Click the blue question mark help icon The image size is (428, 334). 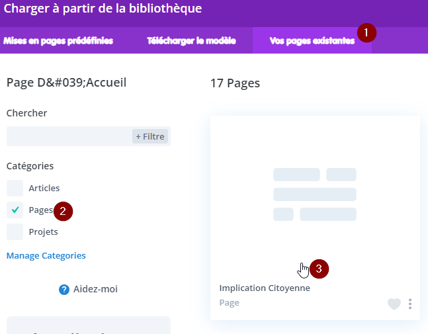pyautogui.click(x=64, y=289)
